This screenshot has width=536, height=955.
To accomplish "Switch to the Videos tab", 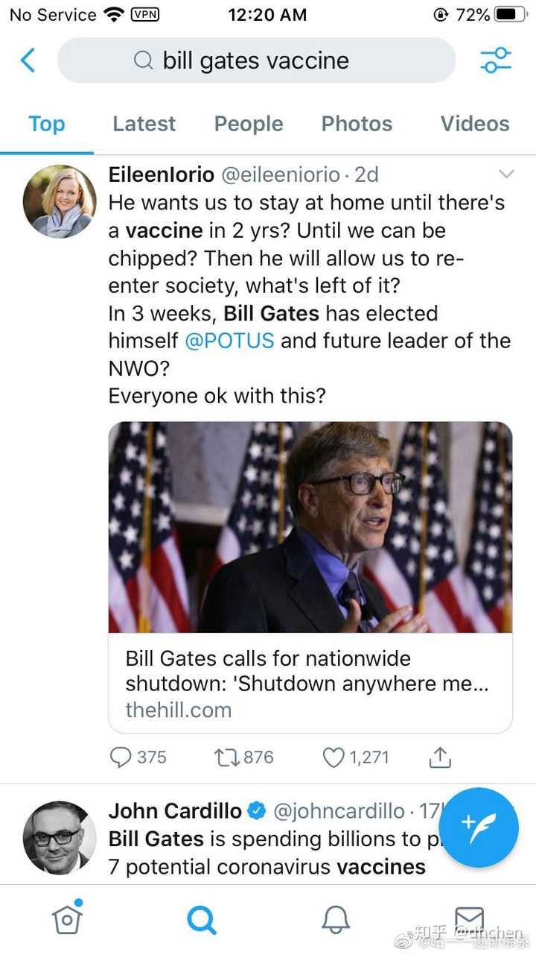I will click(x=475, y=124).
